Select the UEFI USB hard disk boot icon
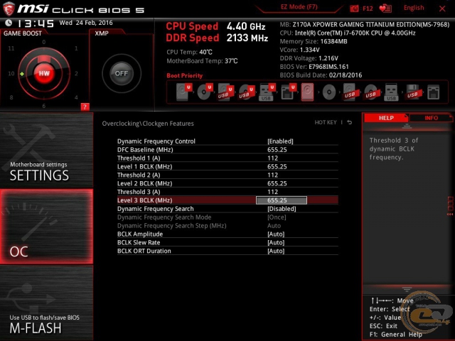 225,92
